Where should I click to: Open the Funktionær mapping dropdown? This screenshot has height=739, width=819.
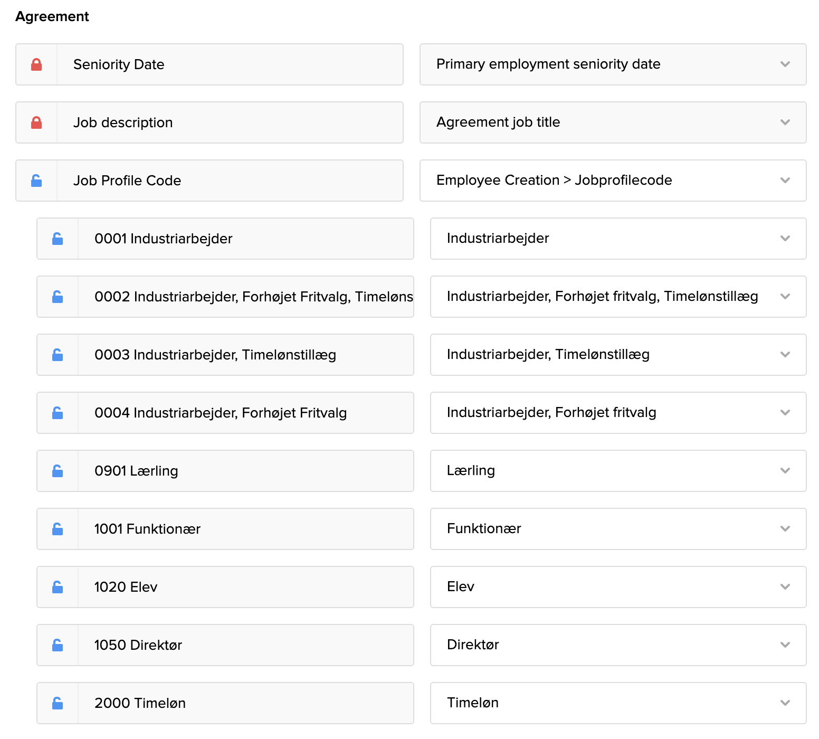click(617, 529)
